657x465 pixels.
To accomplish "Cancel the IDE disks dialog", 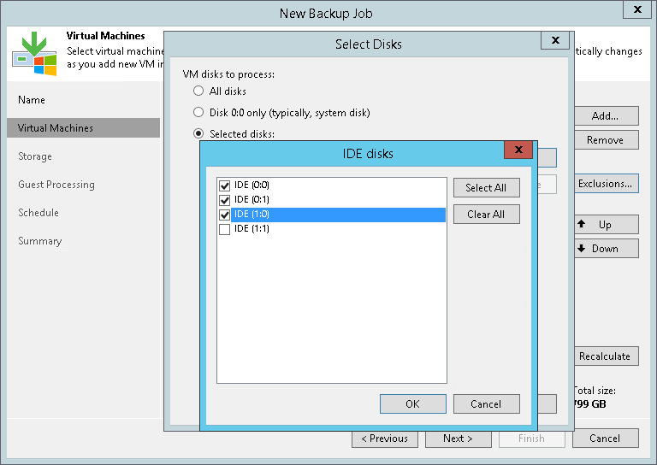I will pyautogui.click(x=487, y=404).
